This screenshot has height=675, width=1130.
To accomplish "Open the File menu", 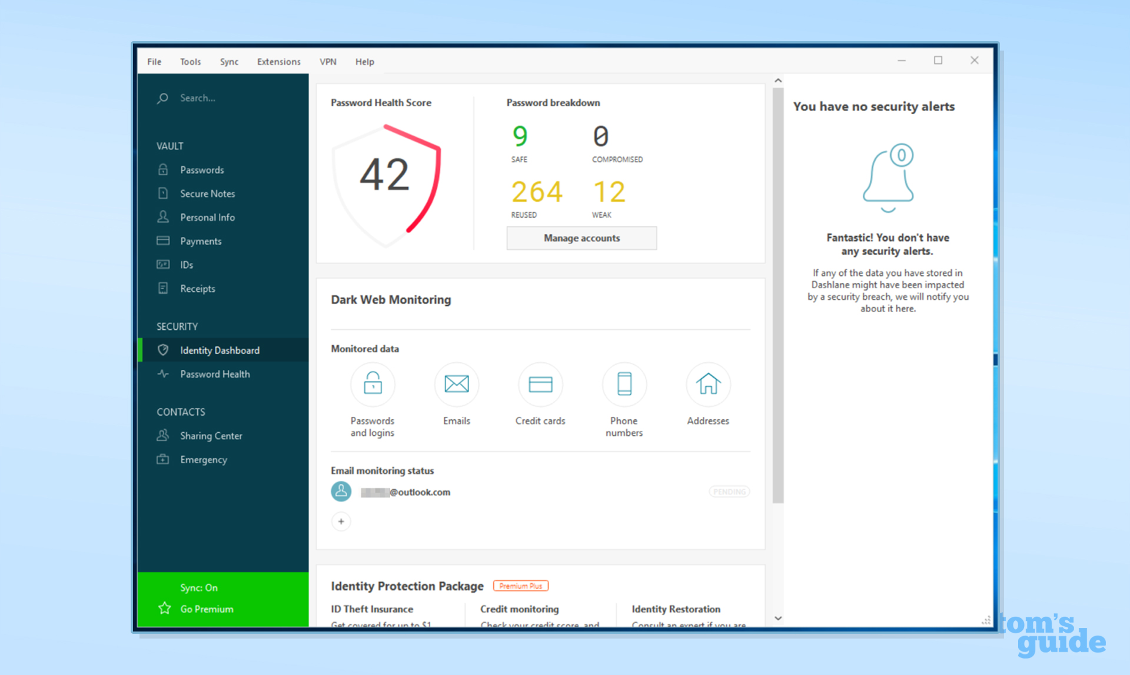I will pyautogui.click(x=154, y=62).
